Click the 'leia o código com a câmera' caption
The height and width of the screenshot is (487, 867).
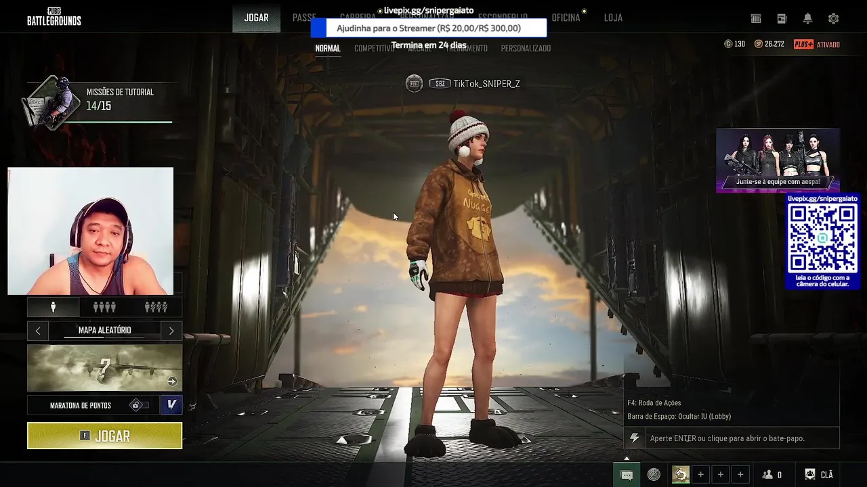[822, 281]
